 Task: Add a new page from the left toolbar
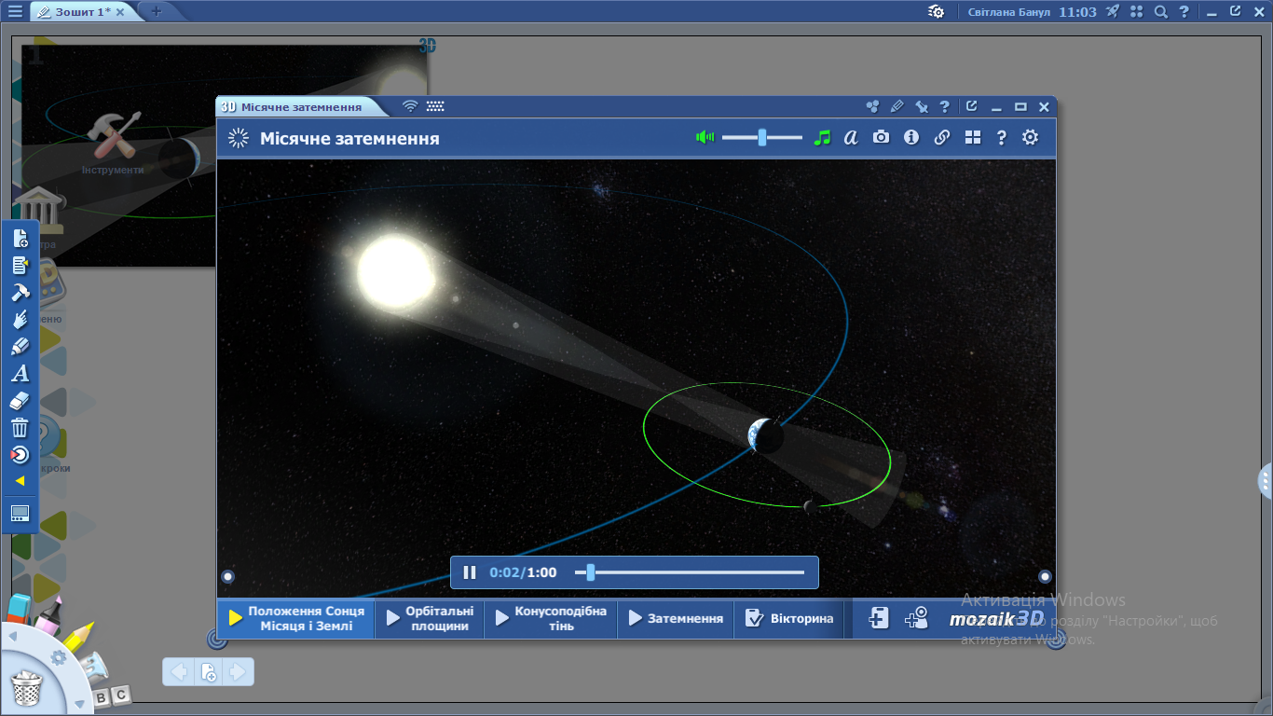pyautogui.click(x=21, y=239)
